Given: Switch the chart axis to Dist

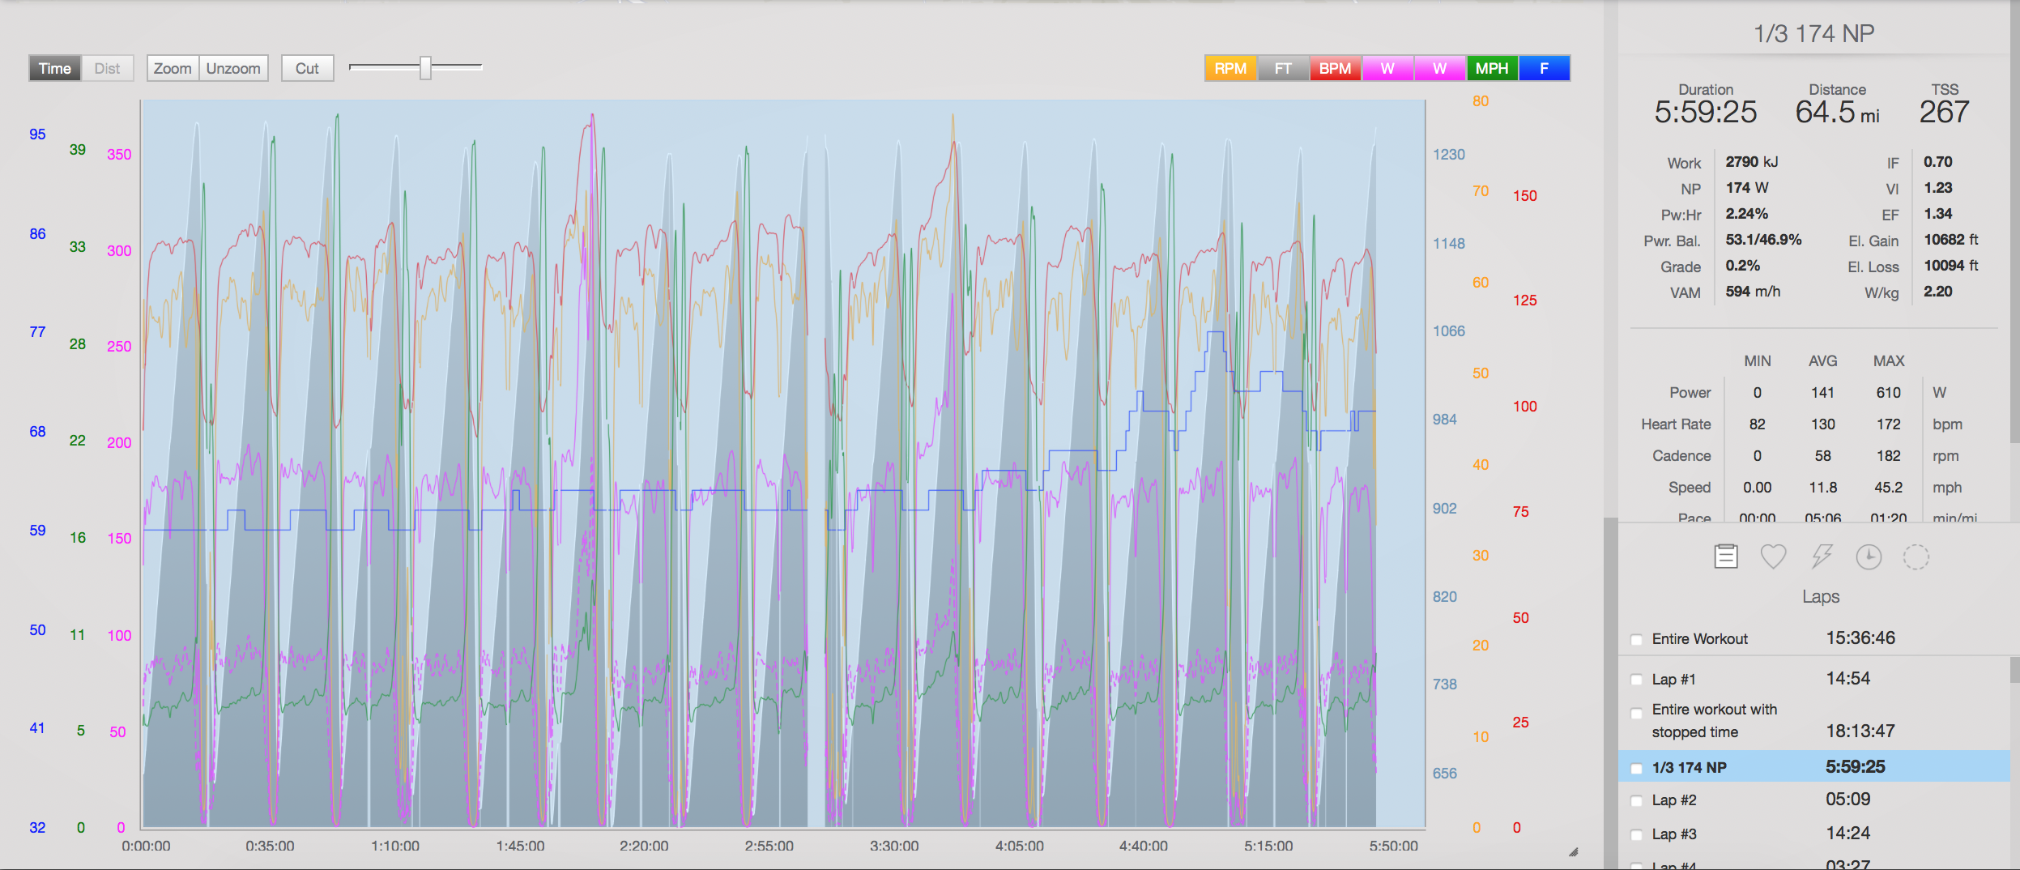Looking at the screenshot, I should pyautogui.click(x=107, y=68).
